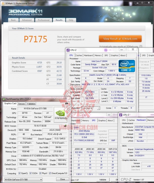The height and width of the screenshot is (183, 154).
Task: Open the Graphics tab in the CPU-Z SPD window
Action: pyautogui.click(x=102, y=120)
